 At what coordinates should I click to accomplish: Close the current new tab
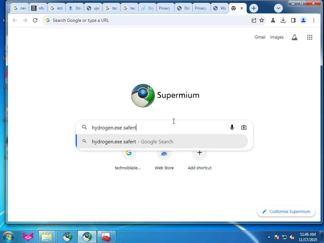click(x=242, y=8)
